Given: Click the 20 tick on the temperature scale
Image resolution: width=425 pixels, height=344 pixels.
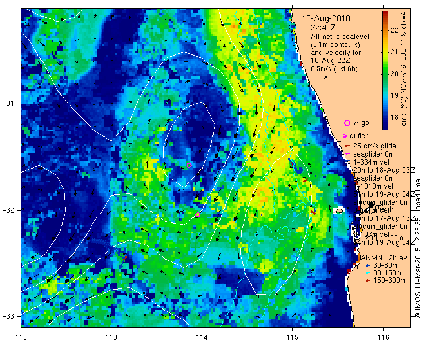Looking at the screenshot, I should coord(395,74).
